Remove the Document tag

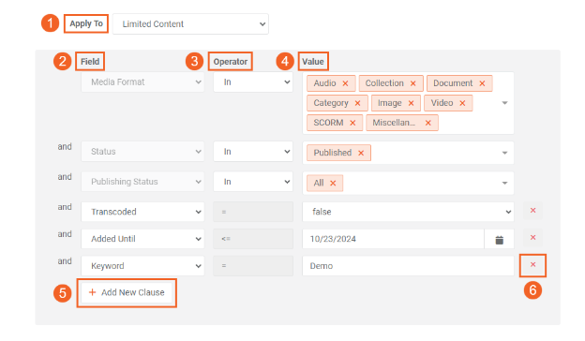click(x=482, y=83)
